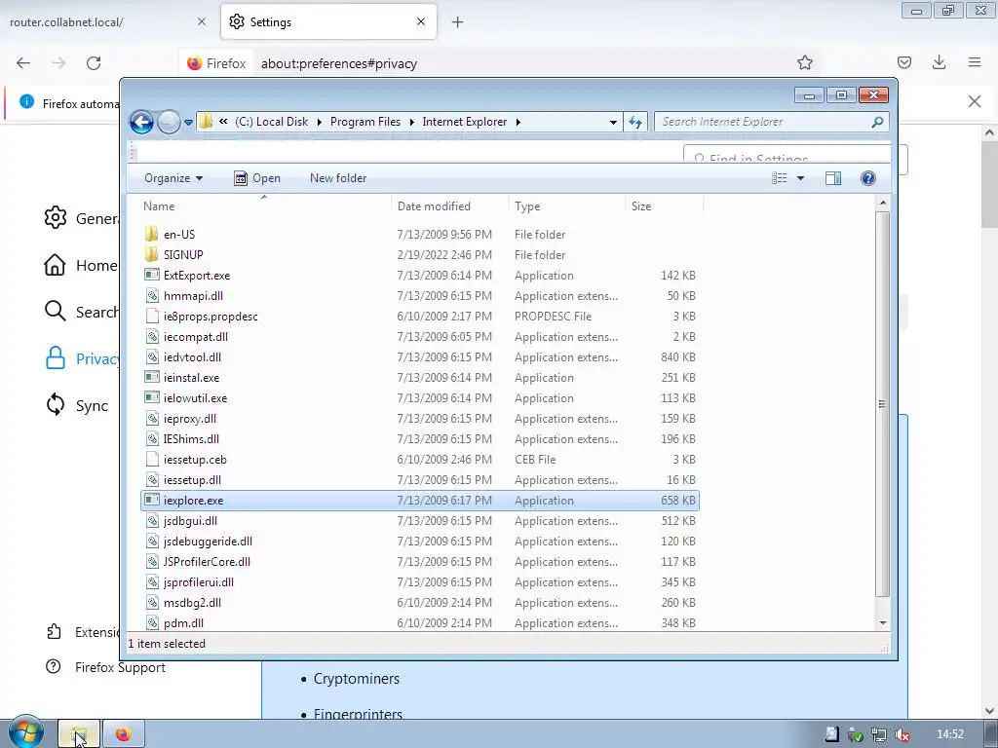Select jsdbgui.dll file
The height and width of the screenshot is (748, 998).
pos(420,521)
